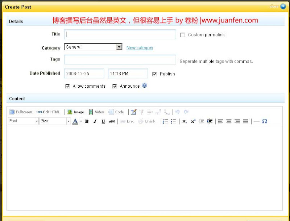This screenshot has height=221, width=290.
Task: Insert a Video into the post
Action: click(x=96, y=112)
